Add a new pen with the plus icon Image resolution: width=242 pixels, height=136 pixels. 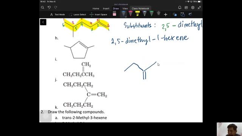coord(166,15)
